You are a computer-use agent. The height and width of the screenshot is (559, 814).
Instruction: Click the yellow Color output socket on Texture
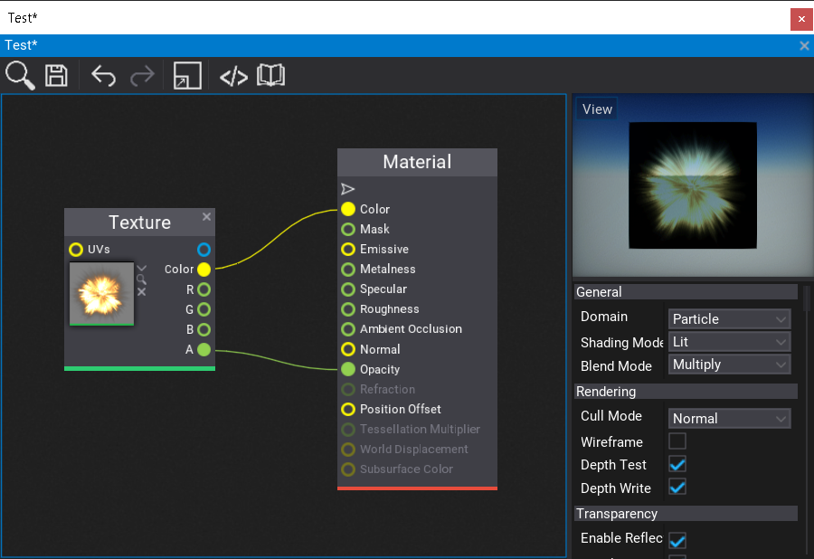tap(203, 269)
